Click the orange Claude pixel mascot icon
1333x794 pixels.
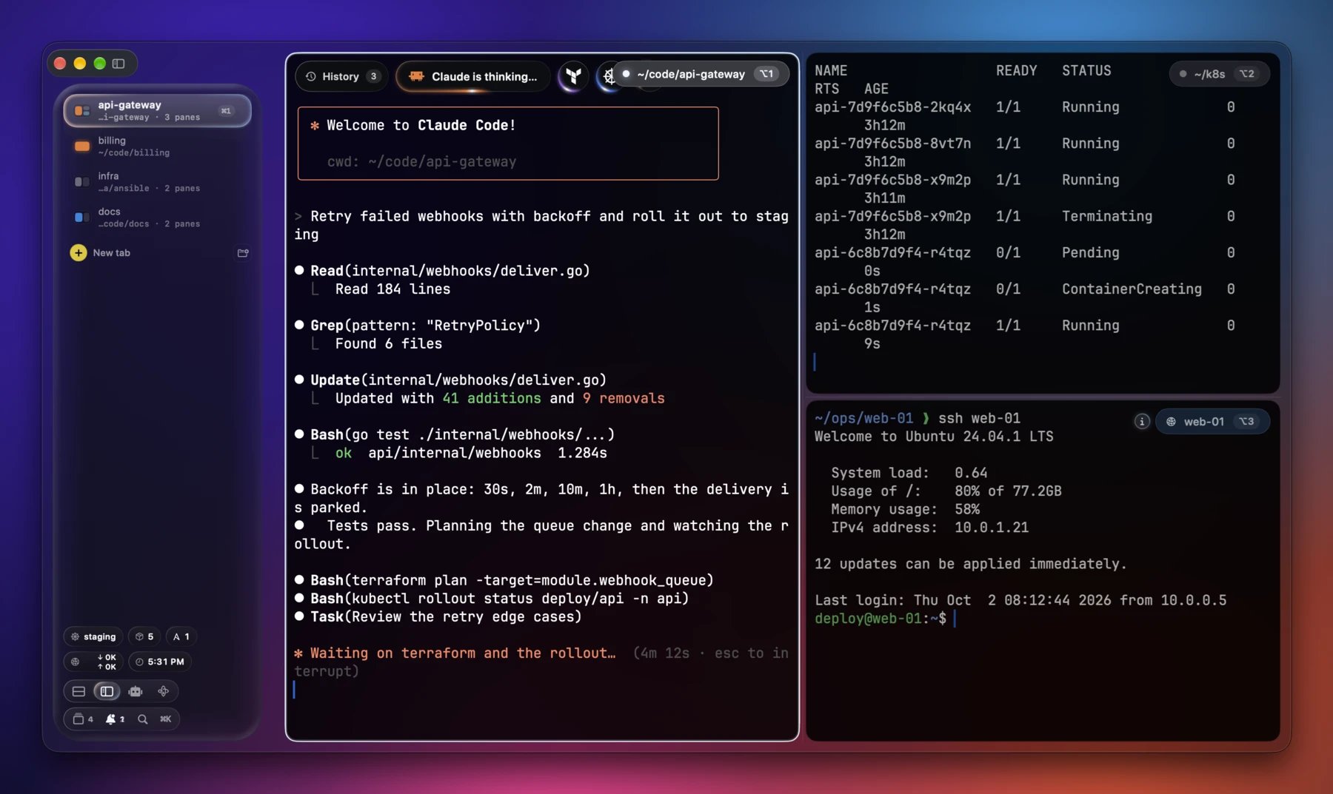tap(417, 76)
